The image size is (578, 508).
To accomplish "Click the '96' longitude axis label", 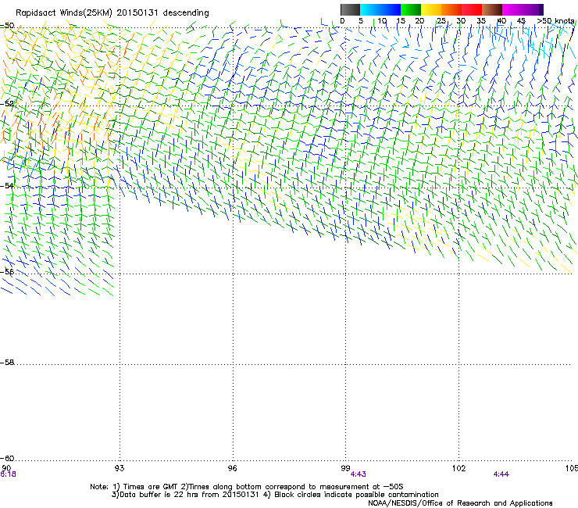I will [232, 468].
